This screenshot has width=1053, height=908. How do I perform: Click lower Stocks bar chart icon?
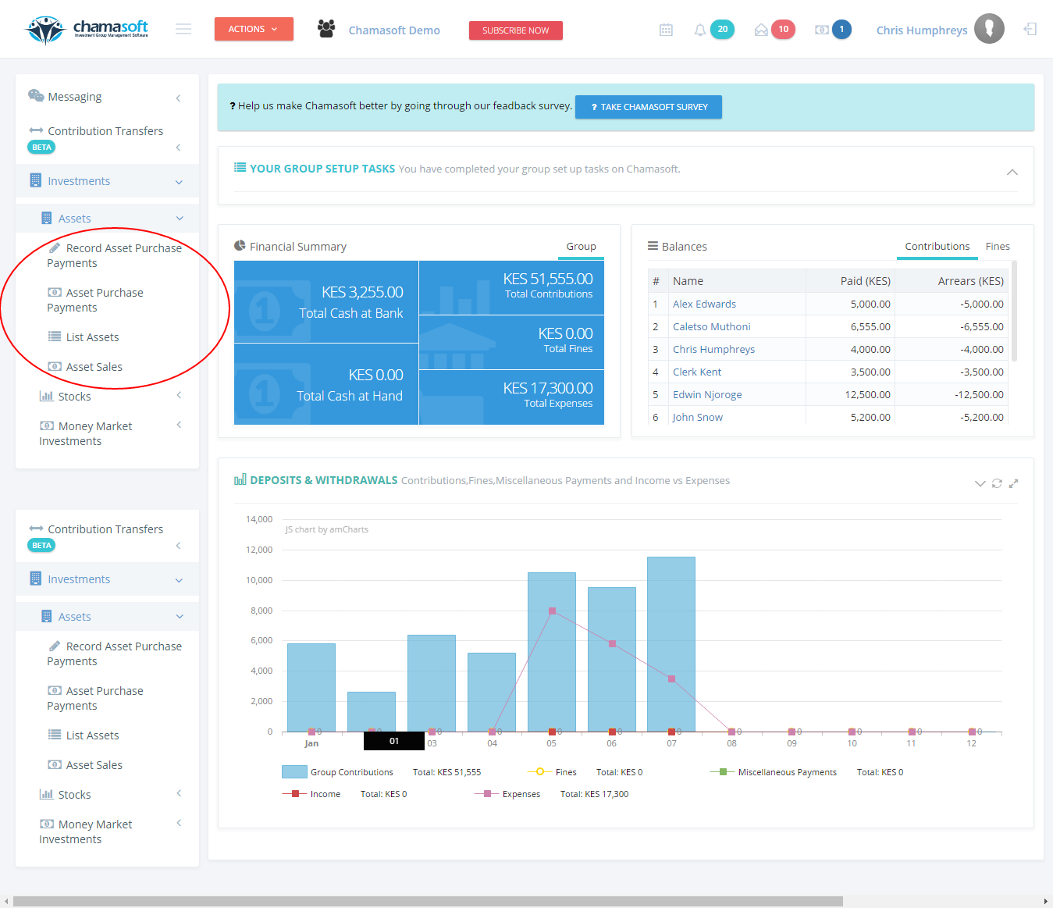[x=46, y=794]
